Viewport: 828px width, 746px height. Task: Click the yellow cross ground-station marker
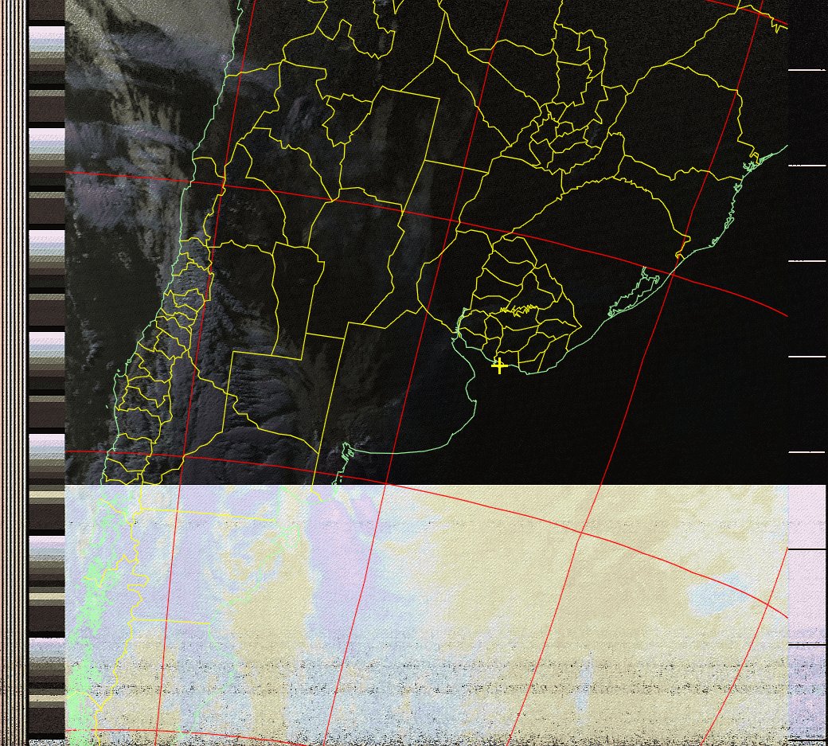pyautogui.click(x=499, y=365)
